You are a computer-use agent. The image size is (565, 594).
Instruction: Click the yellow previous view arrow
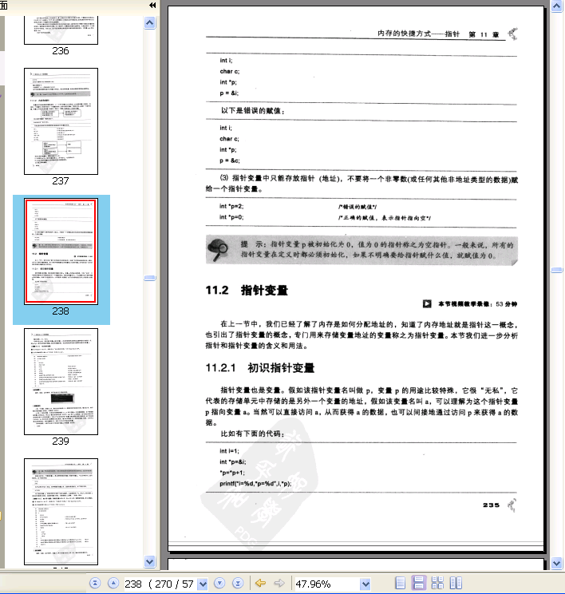click(260, 583)
